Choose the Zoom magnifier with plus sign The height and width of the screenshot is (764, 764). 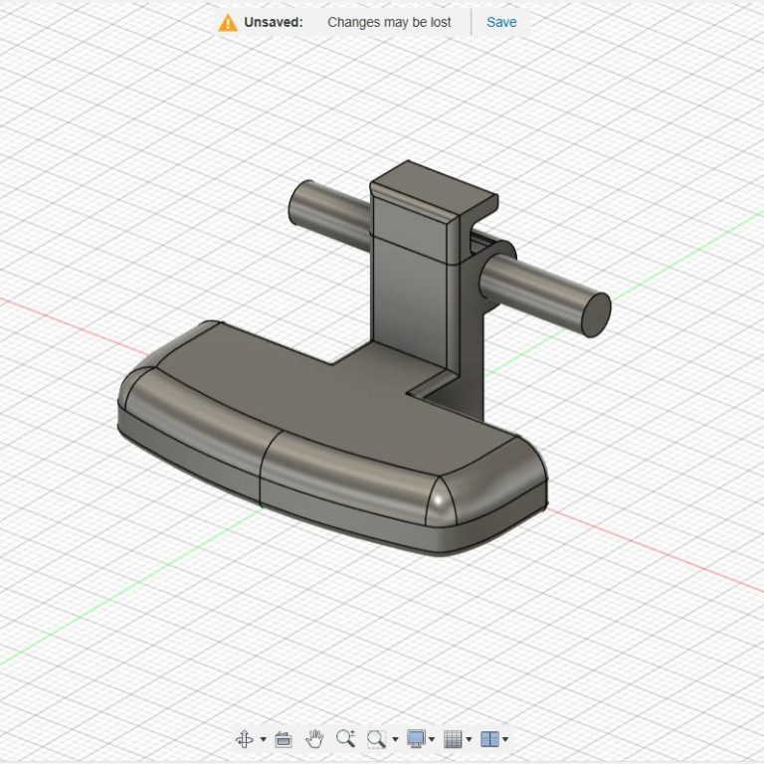pyautogui.click(x=345, y=738)
